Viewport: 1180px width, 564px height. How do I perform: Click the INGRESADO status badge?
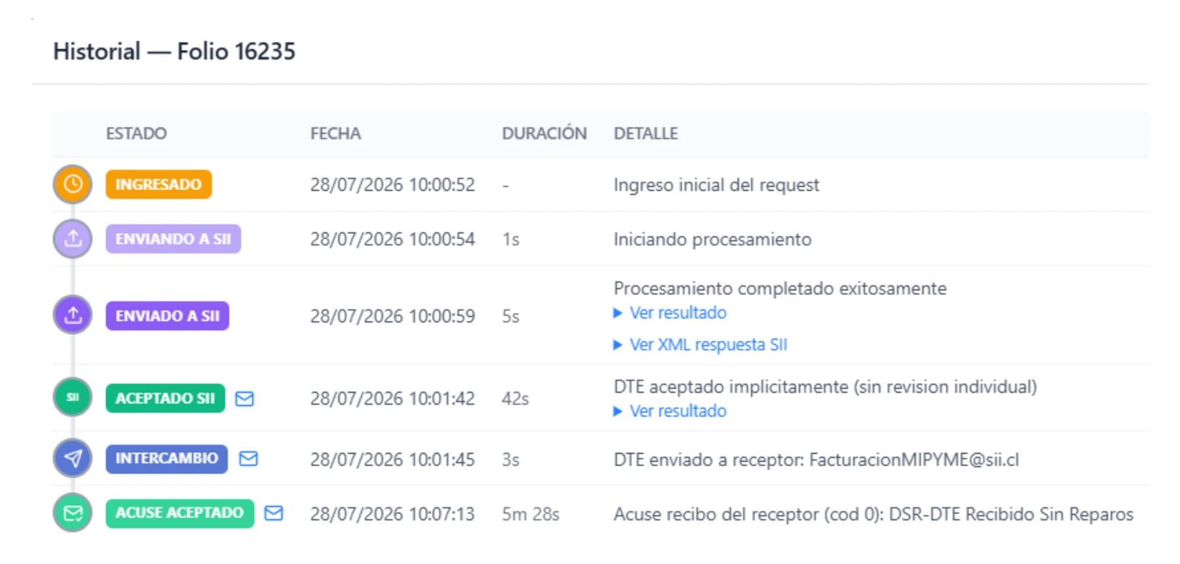click(x=159, y=184)
